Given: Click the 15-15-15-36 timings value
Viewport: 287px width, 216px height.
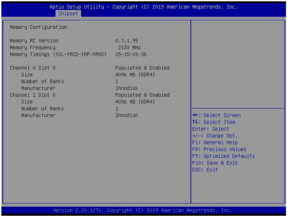Looking at the screenshot, I should click(x=131, y=54).
